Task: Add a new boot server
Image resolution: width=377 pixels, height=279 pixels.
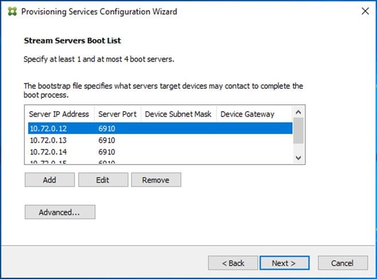Action: pyautogui.click(x=49, y=180)
